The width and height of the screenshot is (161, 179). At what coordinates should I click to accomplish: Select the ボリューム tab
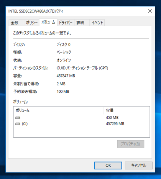(48, 22)
